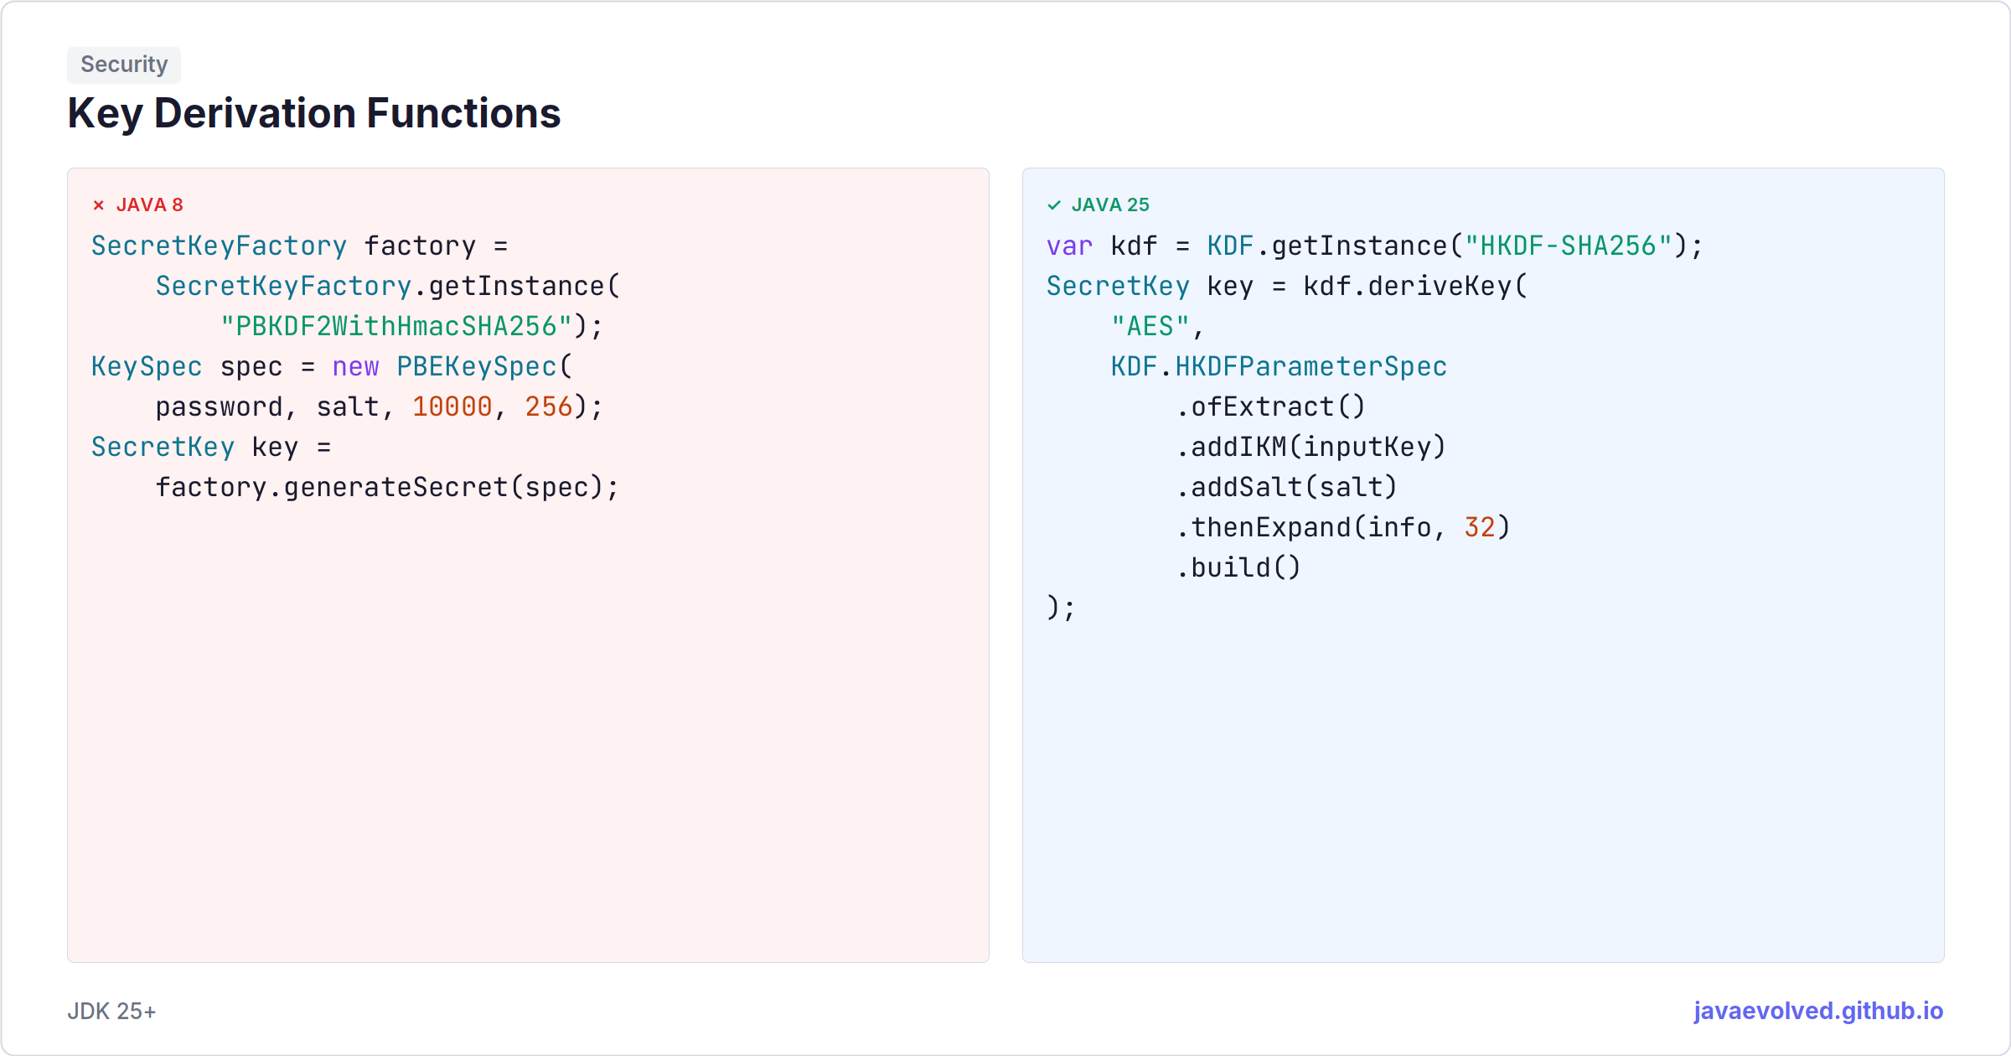This screenshot has width=2011, height=1056.
Task: Click the "PBKDF2WithHmacSHA256" string literal
Action: coord(396,326)
